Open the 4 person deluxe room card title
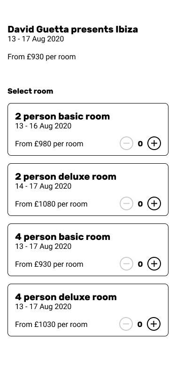This screenshot has height=382, width=176. pyautogui.click(x=66, y=297)
